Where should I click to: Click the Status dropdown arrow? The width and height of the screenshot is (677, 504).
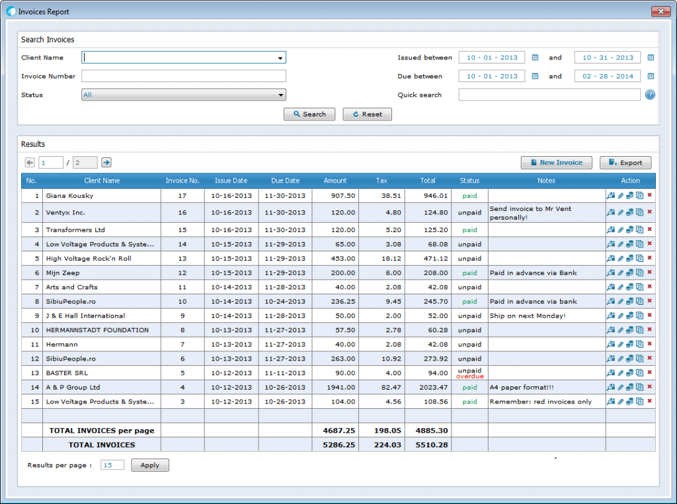[282, 95]
